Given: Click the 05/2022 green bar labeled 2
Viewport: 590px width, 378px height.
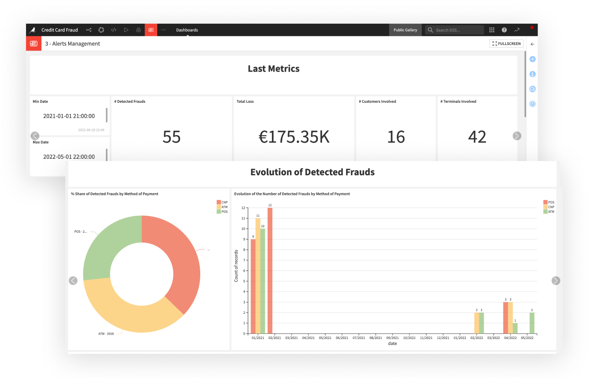Looking at the screenshot, I should [x=532, y=323].
